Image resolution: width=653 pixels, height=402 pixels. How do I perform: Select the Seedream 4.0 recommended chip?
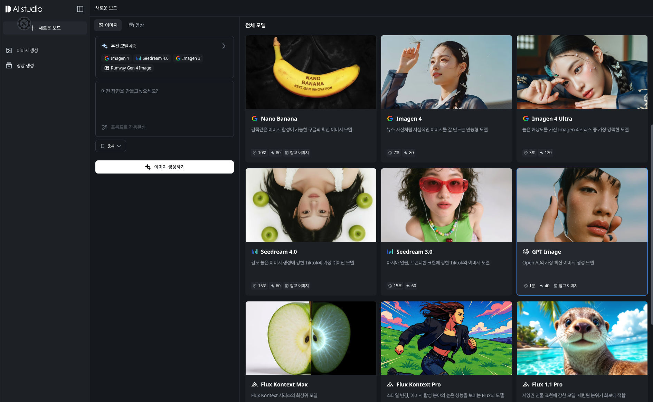[152, 58]
